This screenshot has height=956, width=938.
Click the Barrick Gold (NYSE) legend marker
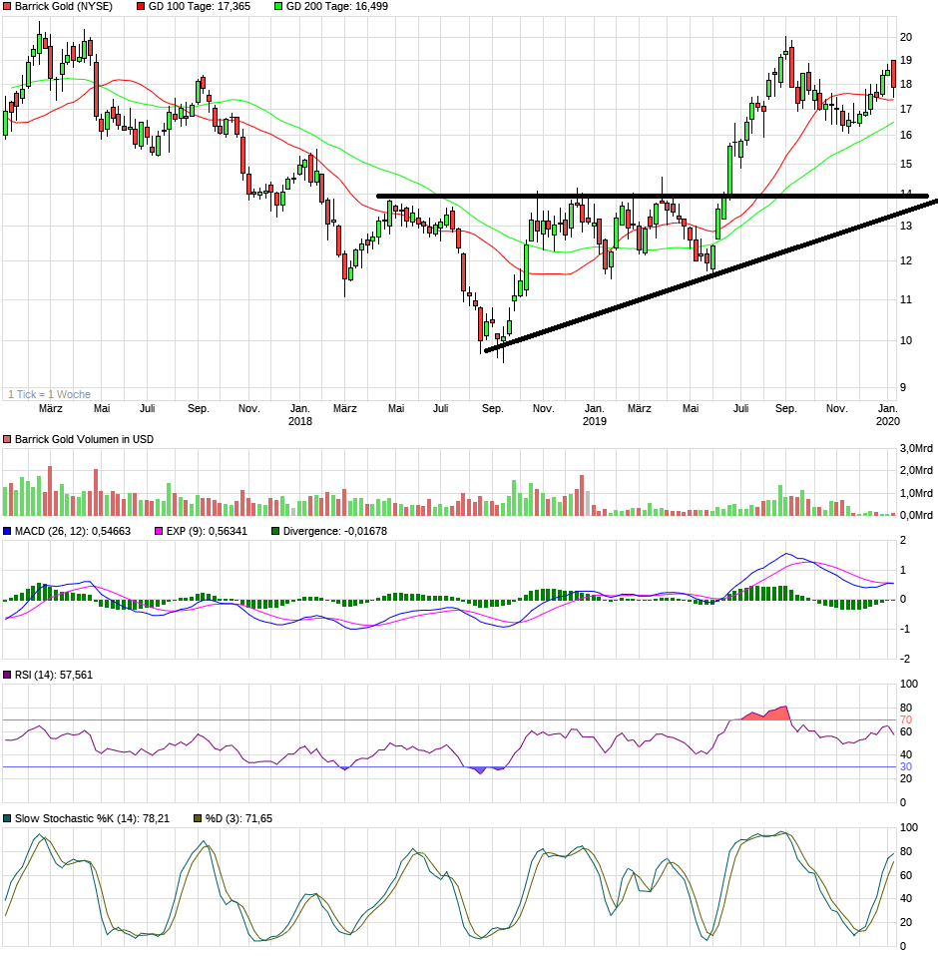(x=9, y=7)
